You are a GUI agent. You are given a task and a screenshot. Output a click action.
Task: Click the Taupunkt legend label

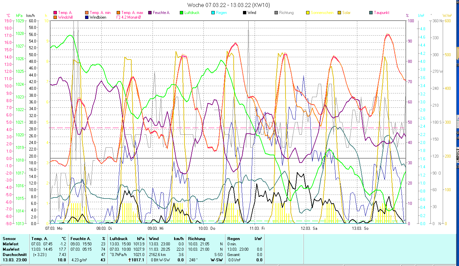382,13
